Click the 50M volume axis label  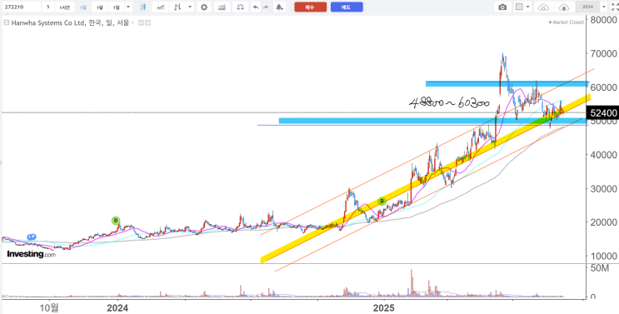click(600, 269)
